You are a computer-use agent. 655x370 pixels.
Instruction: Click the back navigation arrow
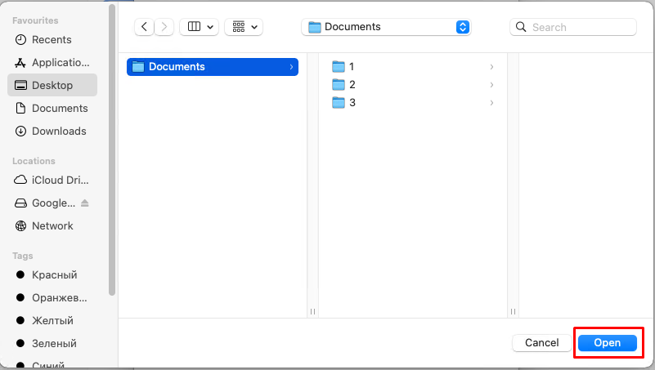point(145,27)
